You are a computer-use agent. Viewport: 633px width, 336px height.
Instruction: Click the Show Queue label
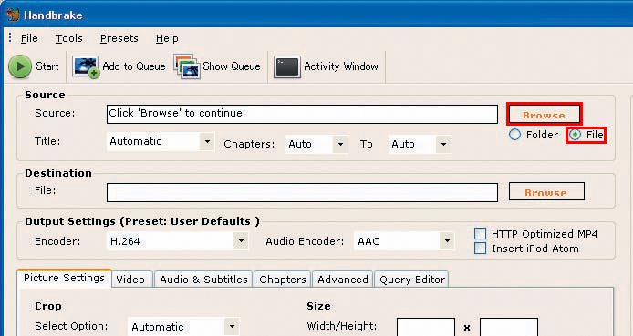232,66
